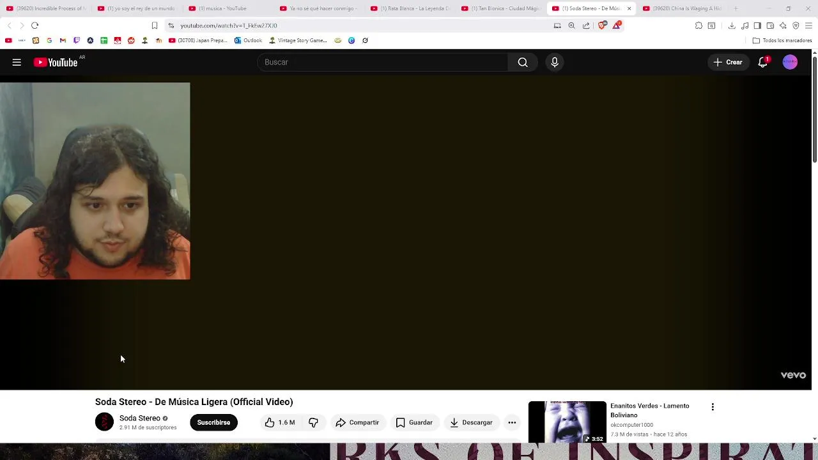Open the account avatar menu
This screenshot has height=460, width=818.
click(790, 62)
